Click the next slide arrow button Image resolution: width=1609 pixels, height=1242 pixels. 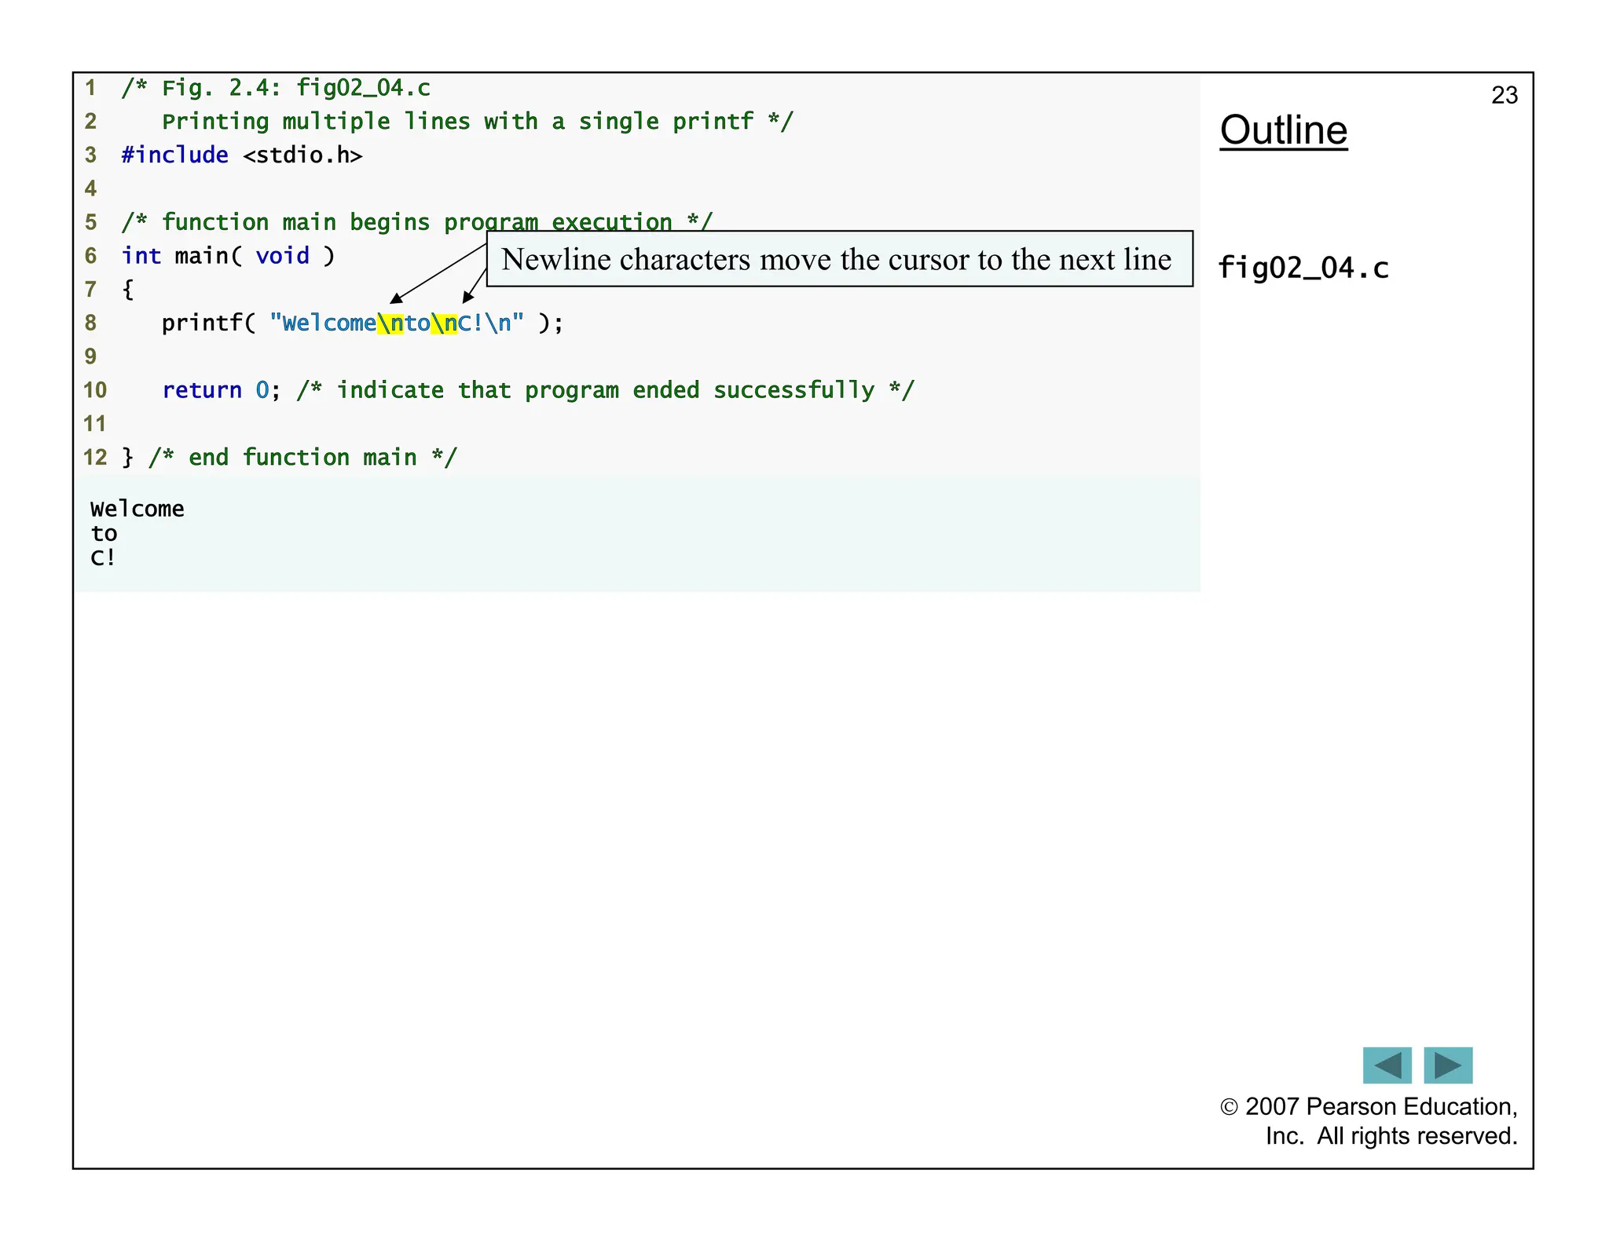pyautogui.click(x=1447, y=1065)
